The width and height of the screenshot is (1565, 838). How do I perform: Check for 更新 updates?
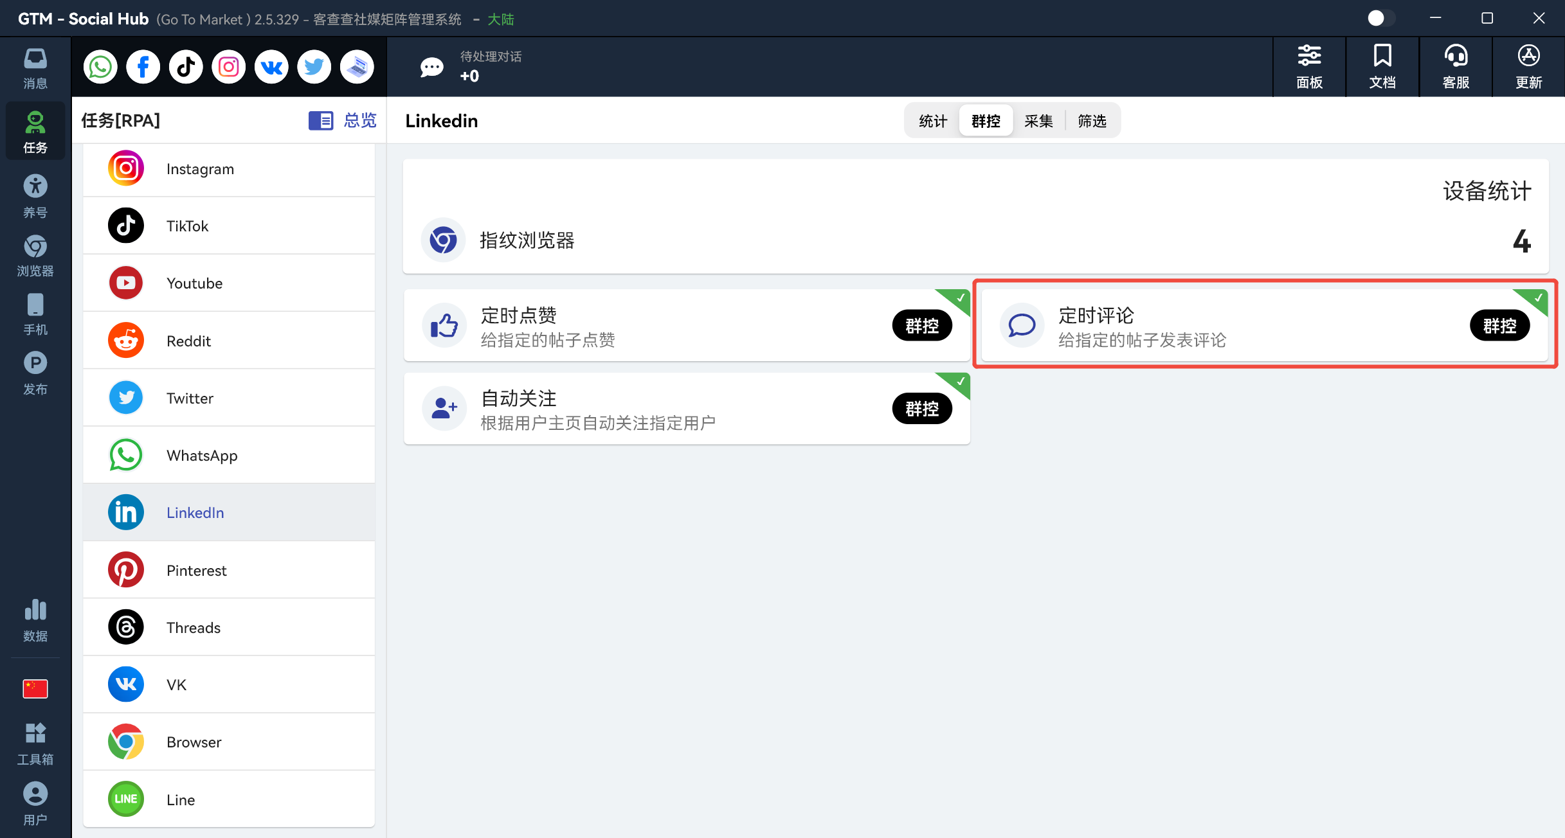1528,67
